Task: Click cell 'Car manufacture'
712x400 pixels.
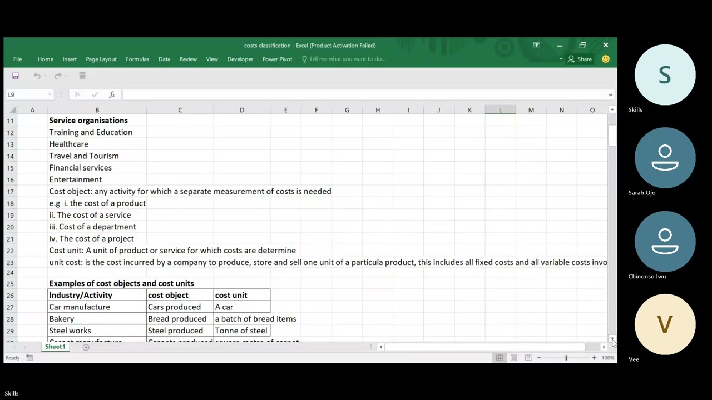Action: (97, 307)
